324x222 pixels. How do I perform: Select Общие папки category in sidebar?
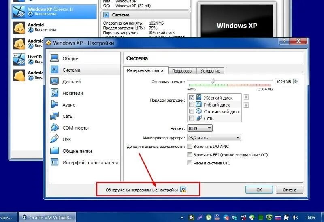85,151
